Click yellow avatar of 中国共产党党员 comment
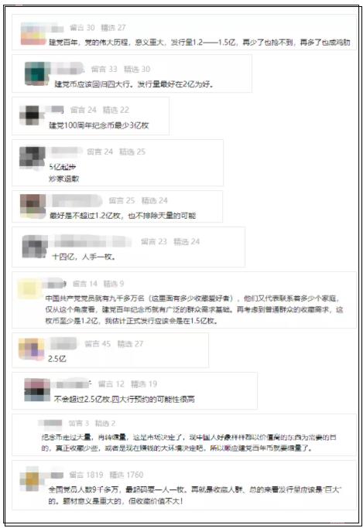Image resolution: width=363 pixels, height=528 pixels. pos(29,288)
